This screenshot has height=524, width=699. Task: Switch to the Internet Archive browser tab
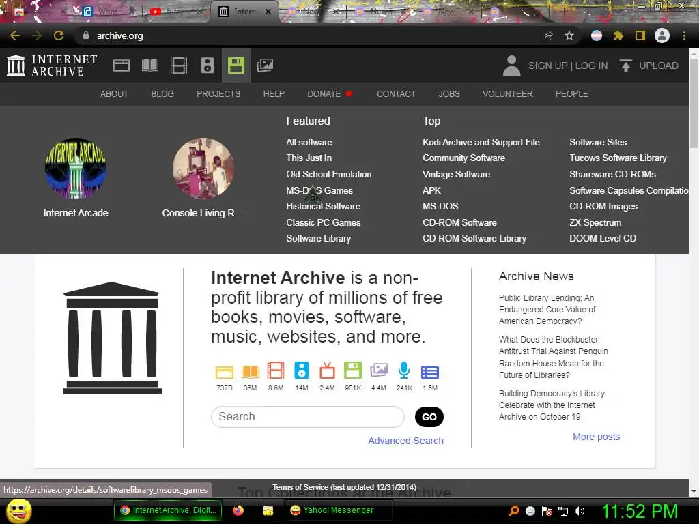245,12
